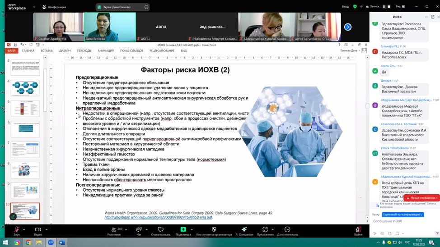Open the Participants panel
The width and height of the screenshot is (440, 247).
[x=113, y=229]
